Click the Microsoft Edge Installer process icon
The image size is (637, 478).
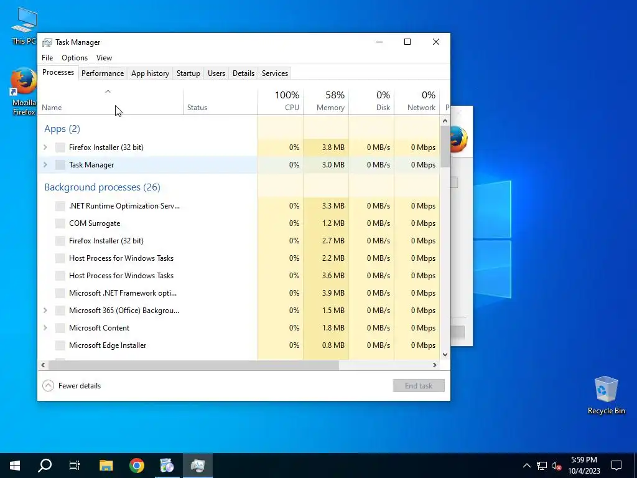click(x=60, y=345)
